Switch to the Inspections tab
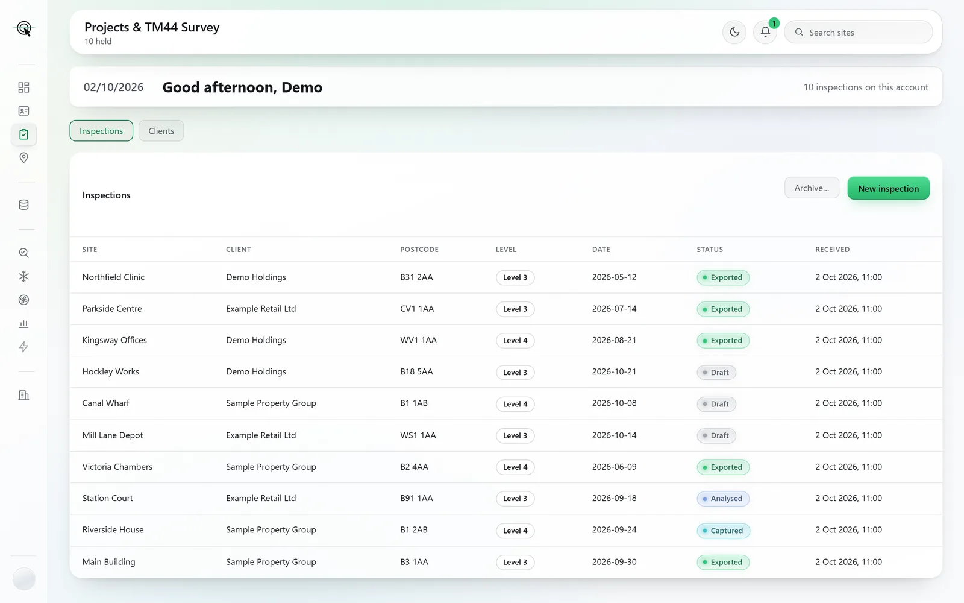964x603 pixels. [101, 131]
